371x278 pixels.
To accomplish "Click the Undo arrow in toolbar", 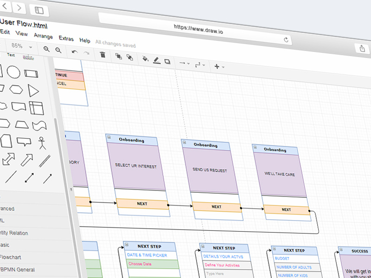I will [x=75, y=52].
